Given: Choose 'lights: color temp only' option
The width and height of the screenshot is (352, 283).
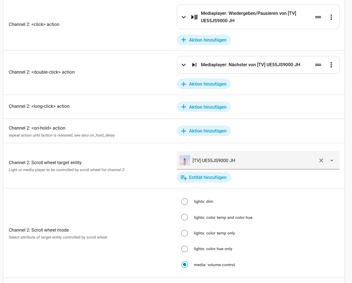Looking at the screenshot, I should click(185, 233).
